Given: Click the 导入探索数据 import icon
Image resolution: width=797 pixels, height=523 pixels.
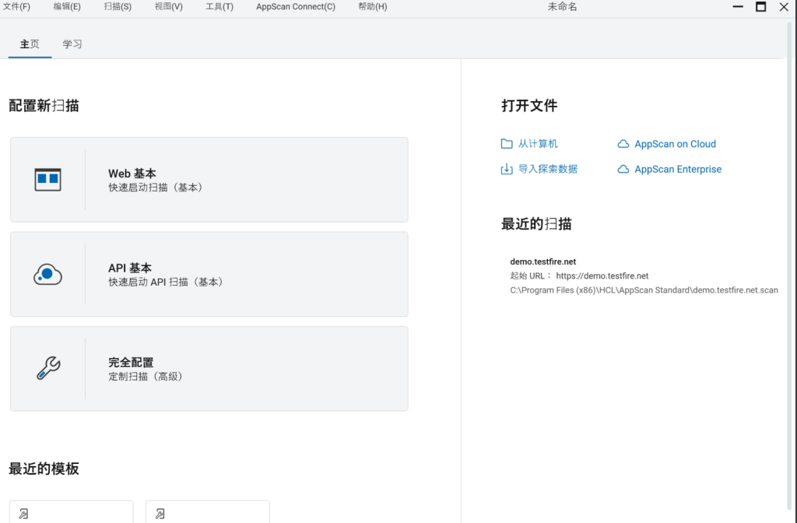Looking at the screenshot, I should 507,169.
